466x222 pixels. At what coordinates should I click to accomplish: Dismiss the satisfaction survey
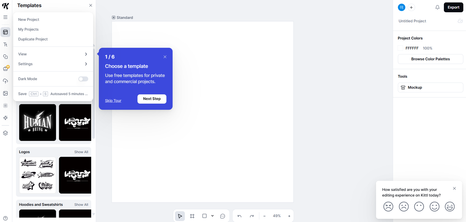tap(454, 189)
